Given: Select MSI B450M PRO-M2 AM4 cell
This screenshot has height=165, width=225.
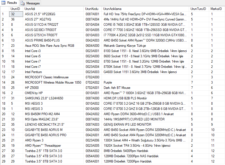Looking at the screenshot, I should 53,114.
